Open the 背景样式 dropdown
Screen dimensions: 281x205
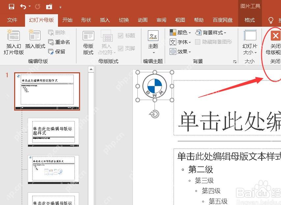click(x=211, y=32)
